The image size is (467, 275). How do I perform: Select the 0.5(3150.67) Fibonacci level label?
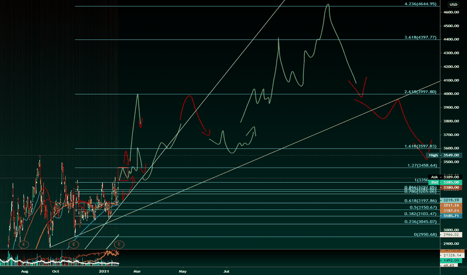tap(423, 207)
